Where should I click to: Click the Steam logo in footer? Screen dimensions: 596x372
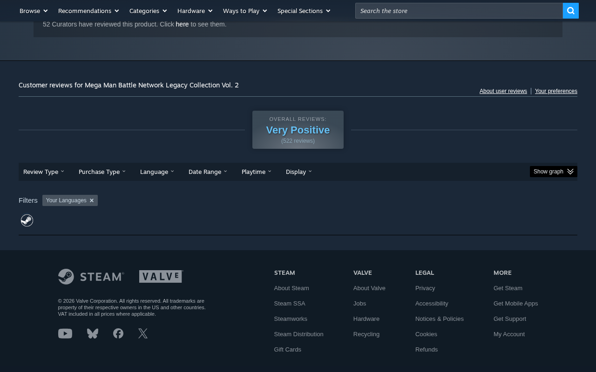tap(91, 277)
